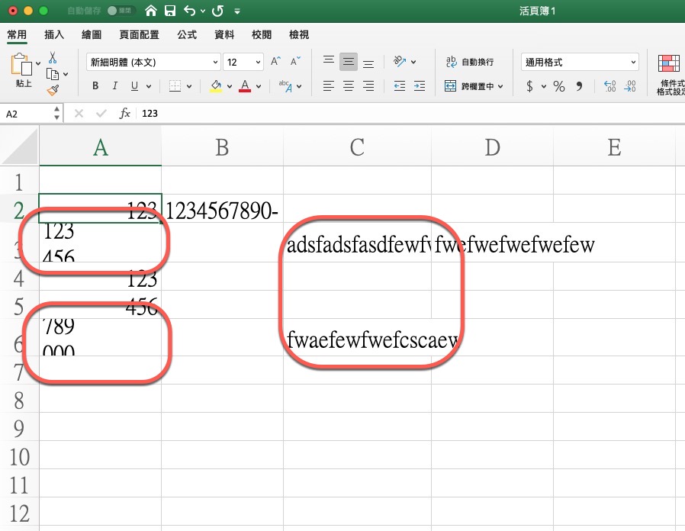Click the Format Painter brush icon
685x531 pixels.
pyautogui.click(x=53, y=90)
